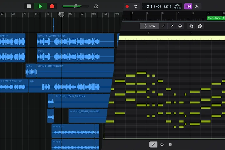Select the Pencil tool in editor toolbar

pyautogui.click(x=163, y=26)
